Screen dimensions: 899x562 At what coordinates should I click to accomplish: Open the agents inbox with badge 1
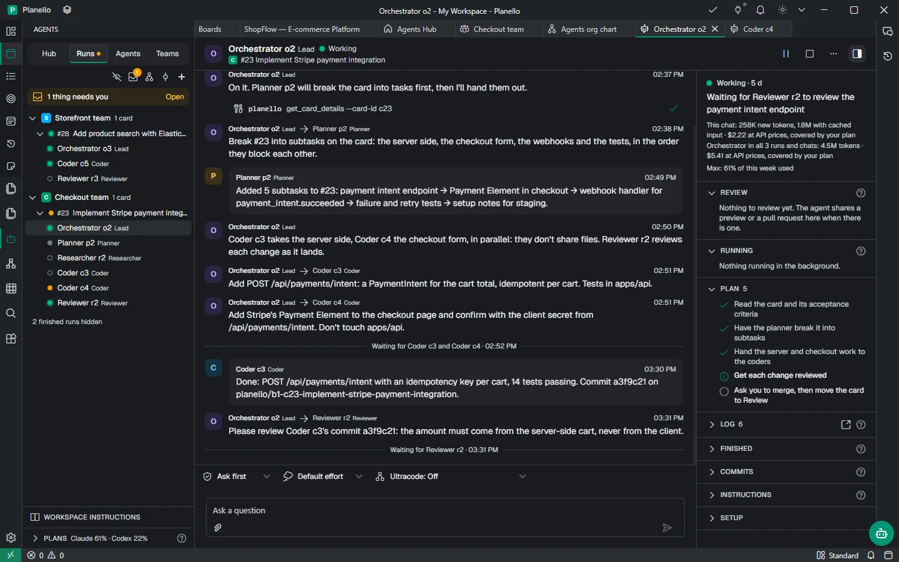coord(133,77)
